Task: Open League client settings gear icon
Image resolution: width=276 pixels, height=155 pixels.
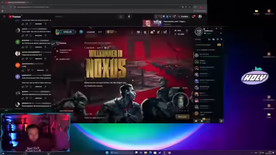Action: pyautogui.click(x=216, y=28)
